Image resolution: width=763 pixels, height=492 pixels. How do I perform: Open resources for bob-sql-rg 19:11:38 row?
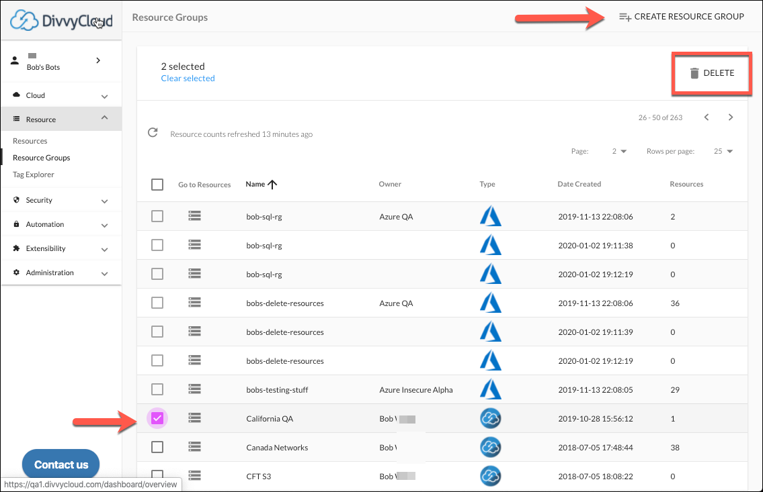tap(195, 244)
